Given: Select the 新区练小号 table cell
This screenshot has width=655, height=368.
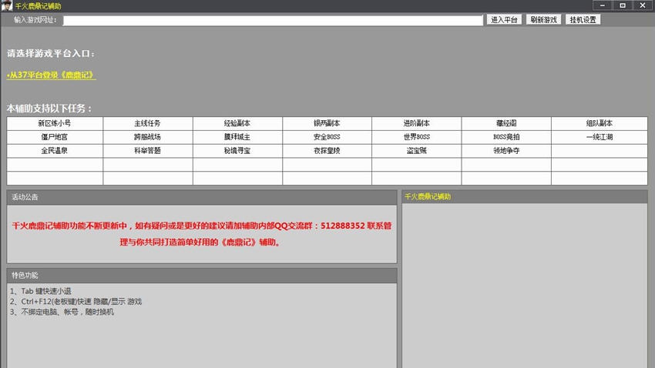Looking at the screenshot, I should [x=55, y=123].
